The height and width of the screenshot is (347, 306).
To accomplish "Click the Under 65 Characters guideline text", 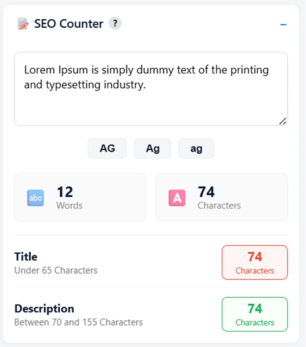I will click(x=56, y=270).
